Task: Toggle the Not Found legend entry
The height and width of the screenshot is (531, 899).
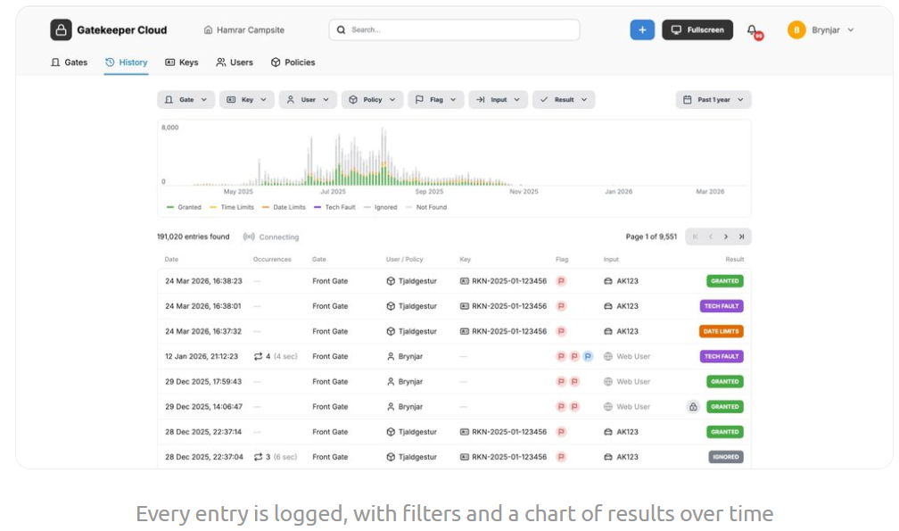Action: point(426,207)
